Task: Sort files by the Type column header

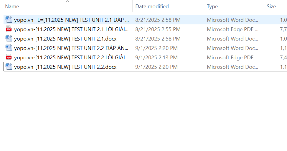Action: [212, 6]
